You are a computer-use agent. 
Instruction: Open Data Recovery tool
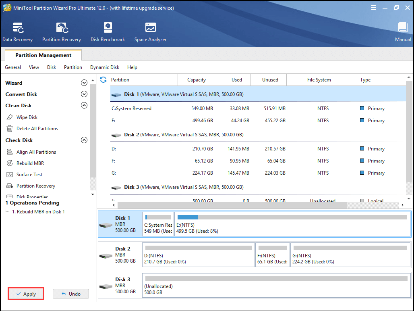18,32
